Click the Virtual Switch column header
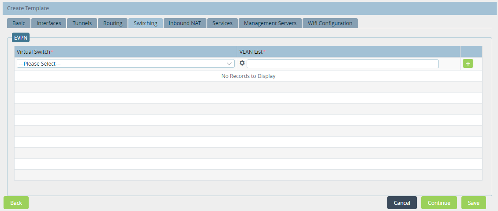The height and width of the screenshot is (211, 498). 125,52
